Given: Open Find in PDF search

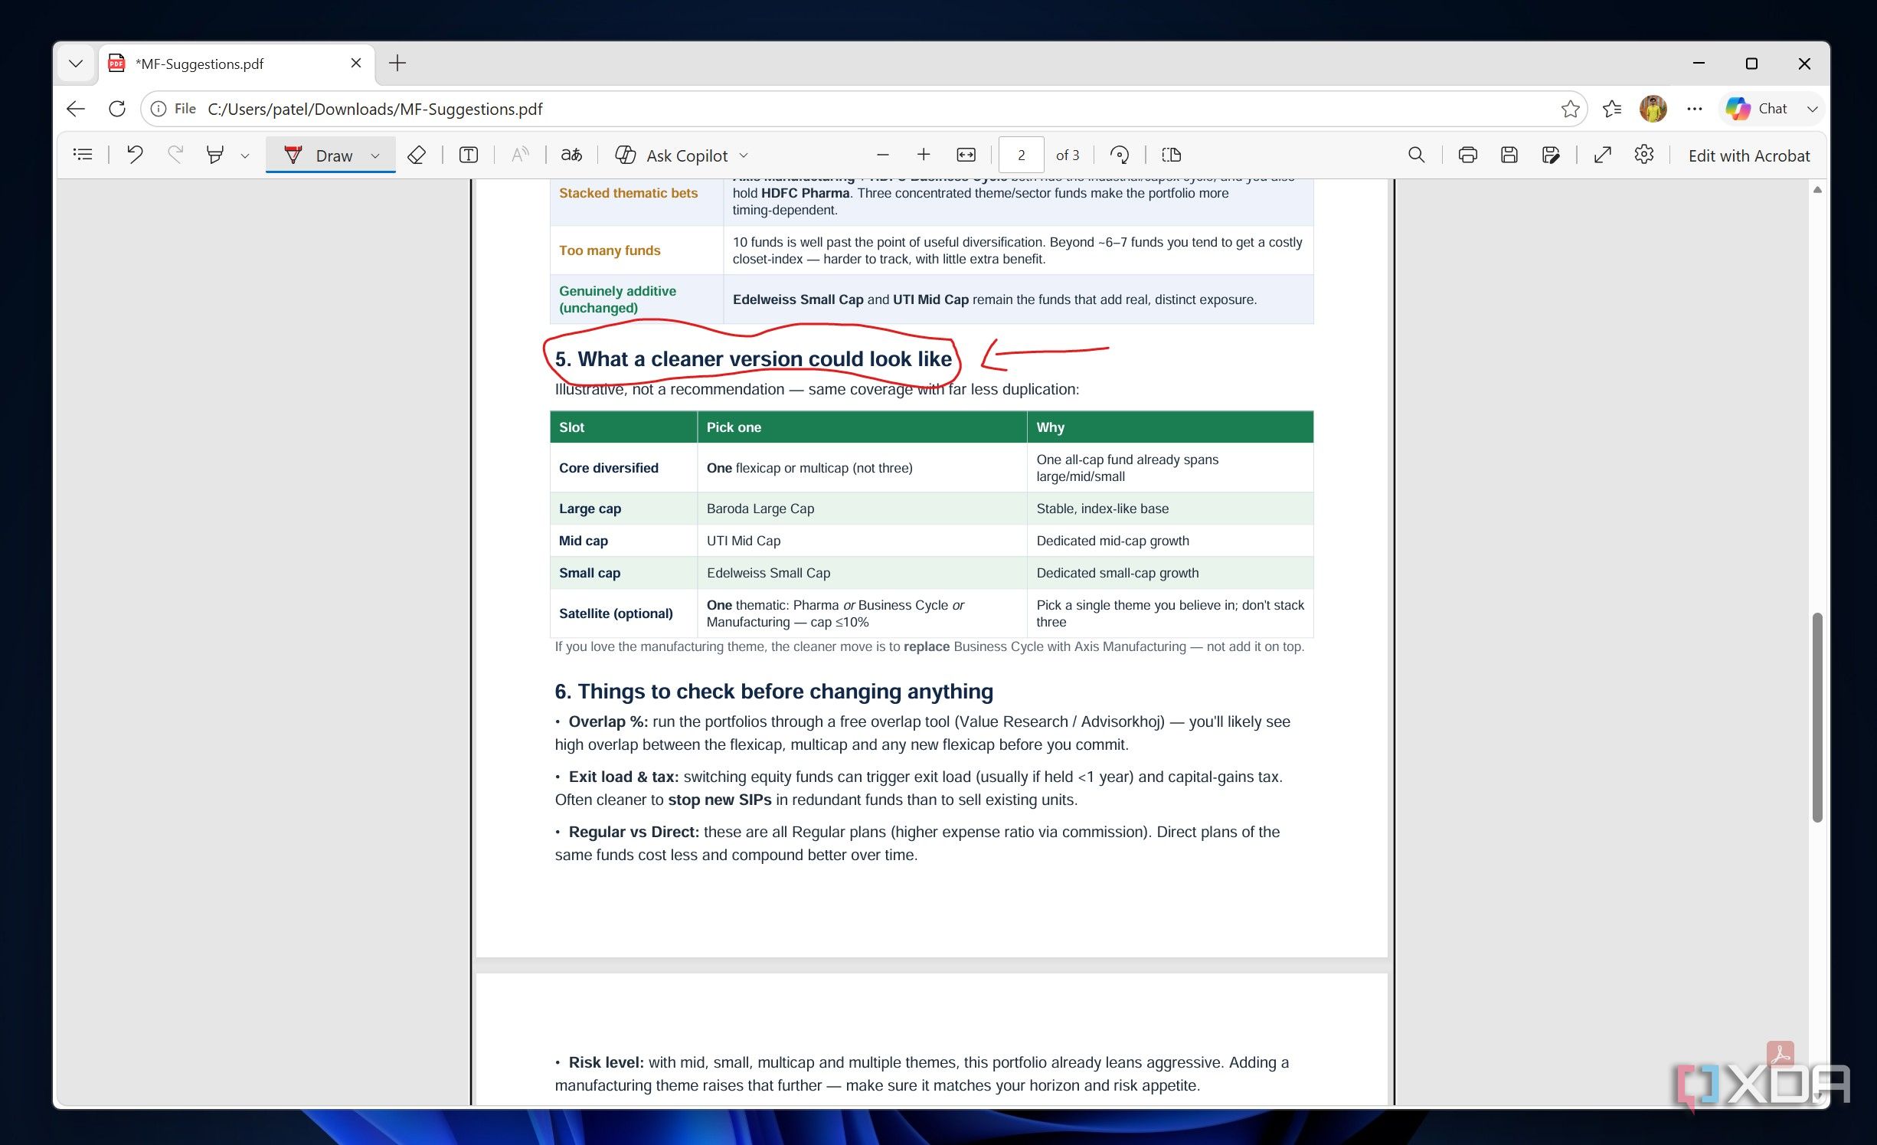Looking at the screenshot, I should point(1417,155).
